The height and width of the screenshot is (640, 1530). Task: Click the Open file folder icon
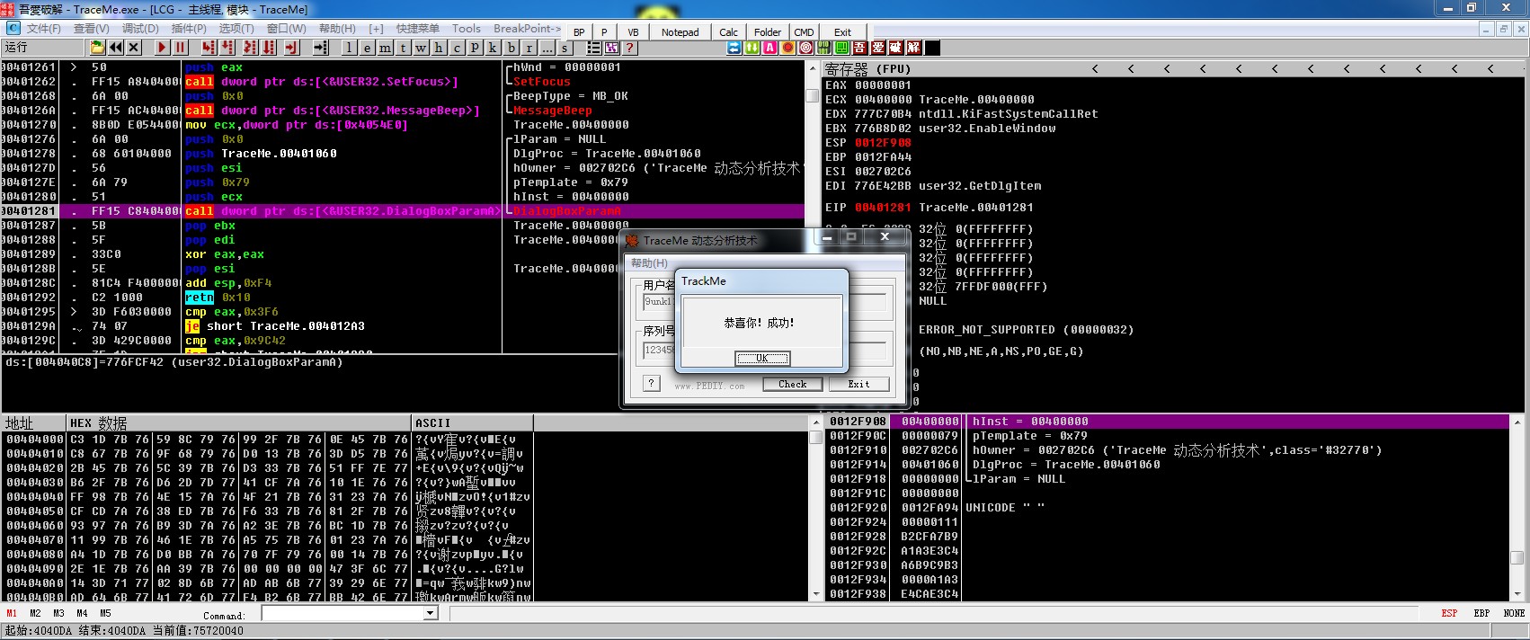click(x=97, y=48)
